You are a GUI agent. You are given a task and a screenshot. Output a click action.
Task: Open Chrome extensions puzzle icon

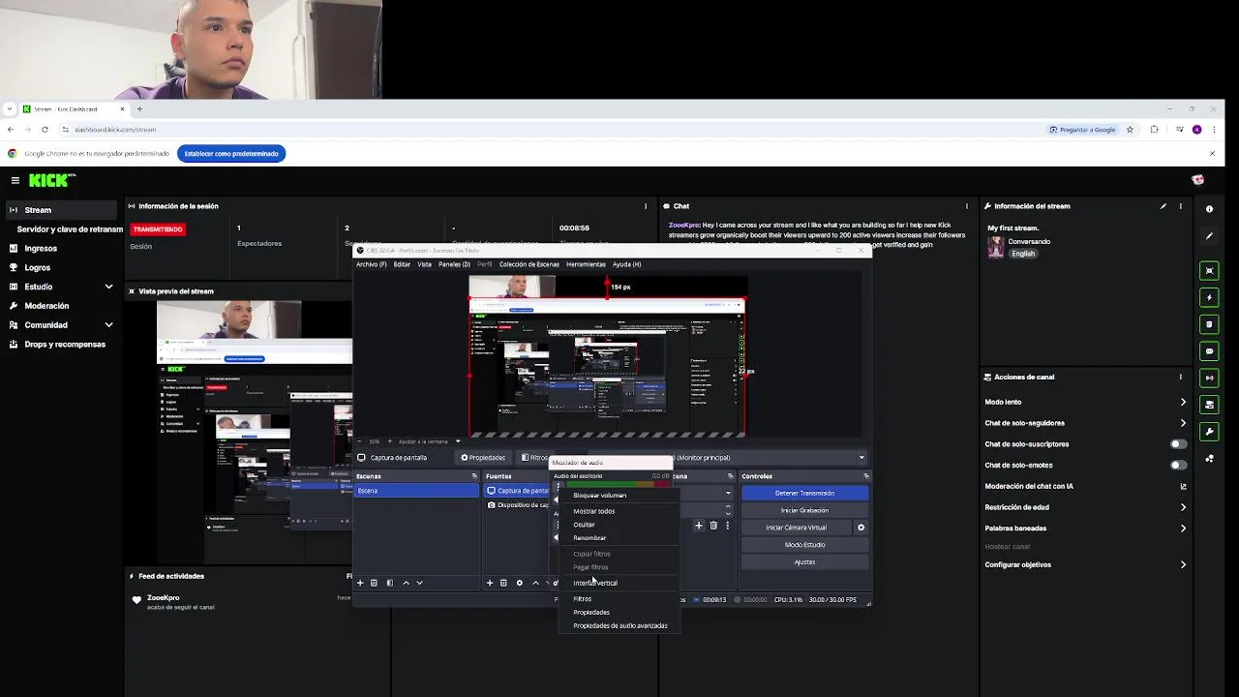click(x=1154, y=130)
